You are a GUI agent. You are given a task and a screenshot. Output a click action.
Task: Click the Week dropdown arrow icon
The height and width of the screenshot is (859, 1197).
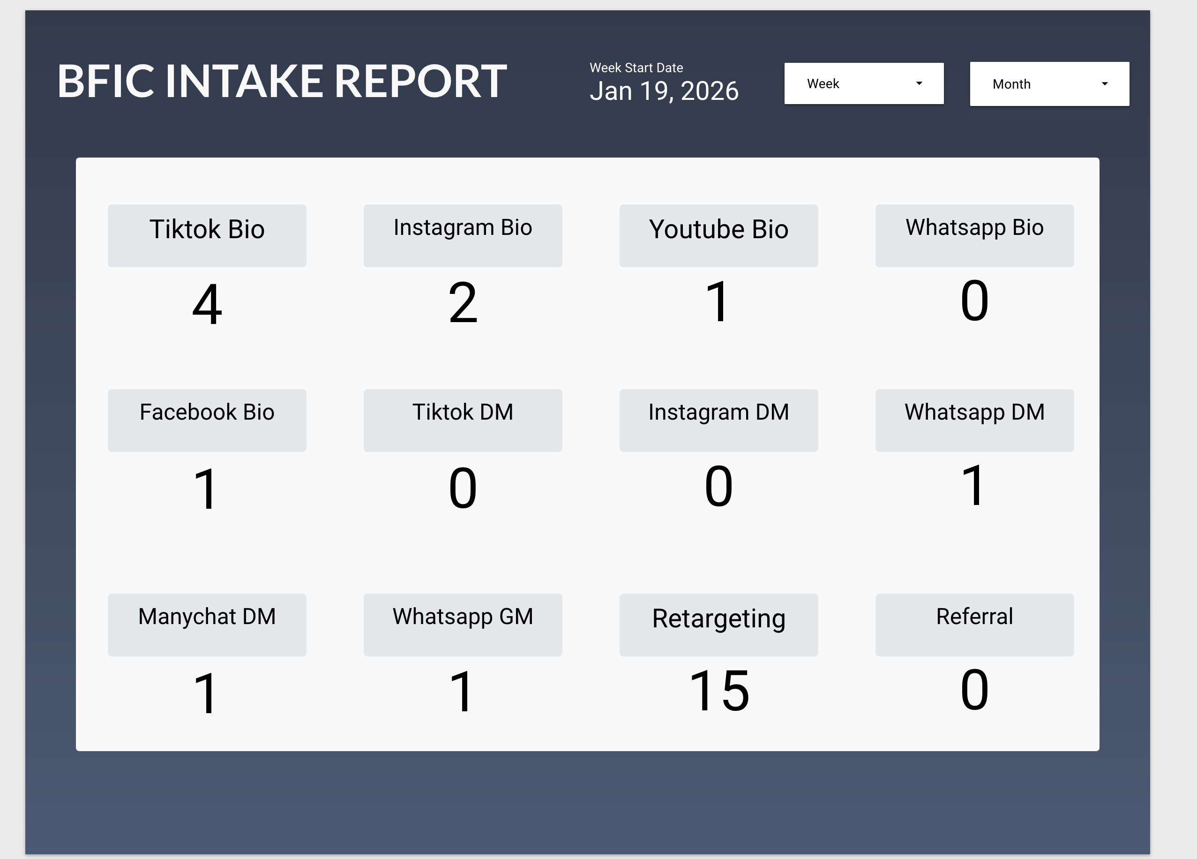[919, 83]
